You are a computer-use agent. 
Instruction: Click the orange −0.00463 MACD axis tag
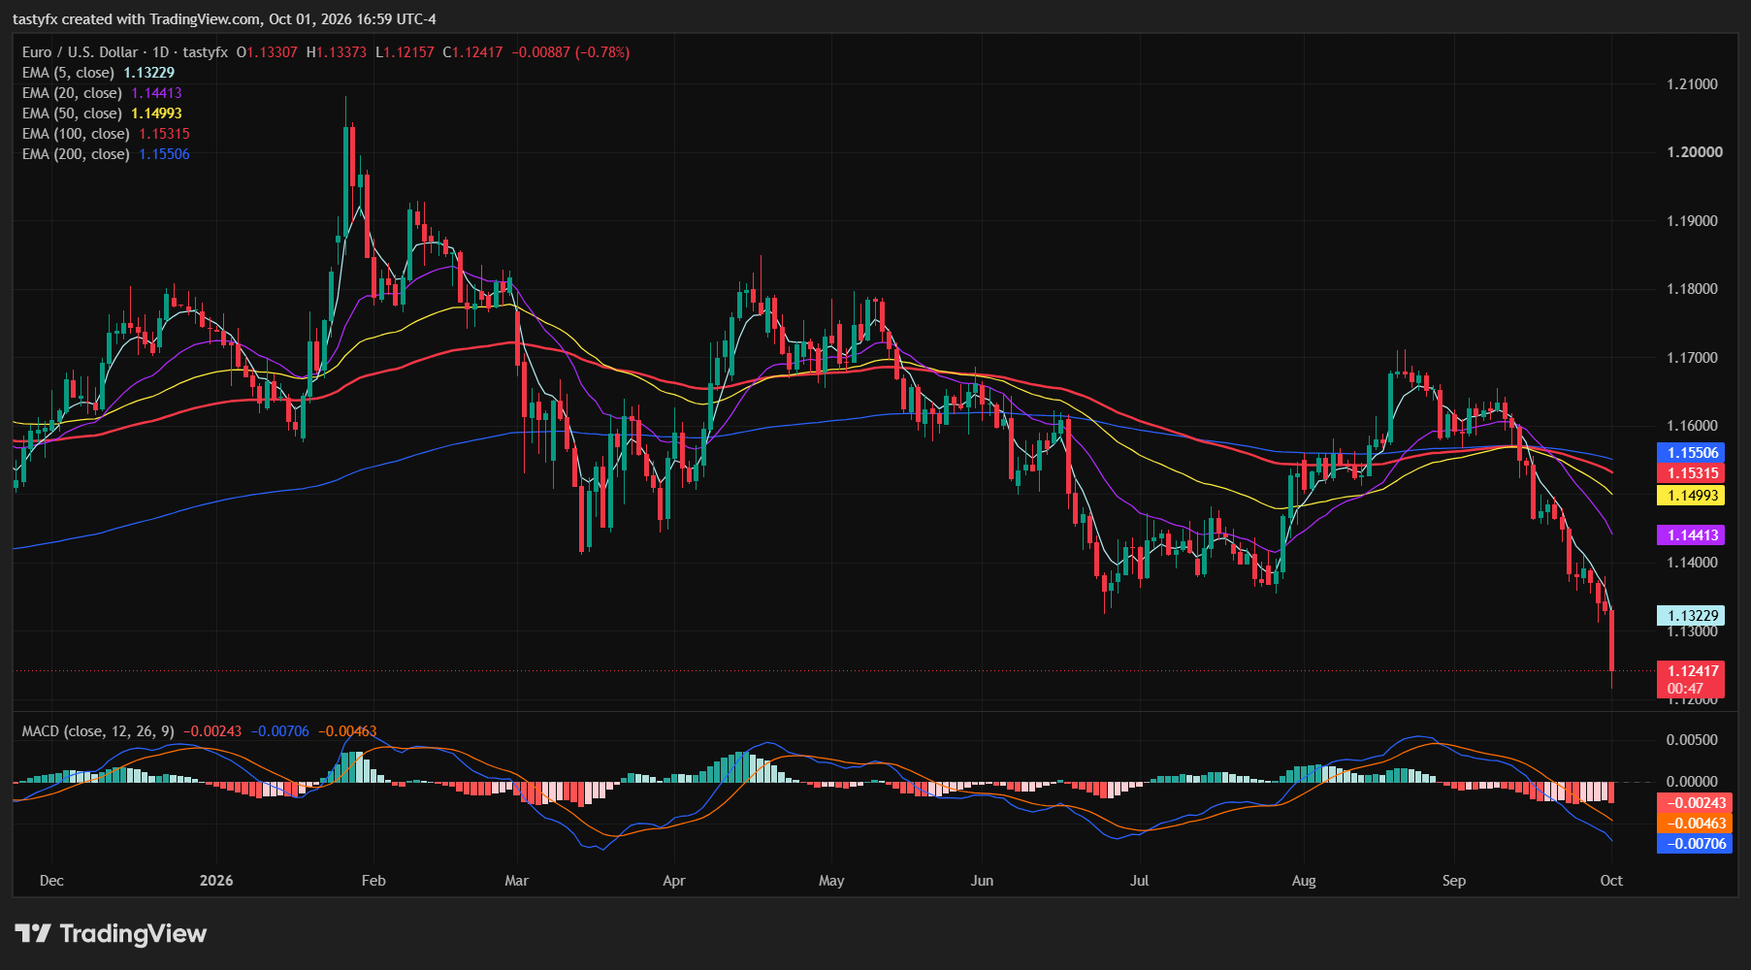click(x=1693, y=824)
